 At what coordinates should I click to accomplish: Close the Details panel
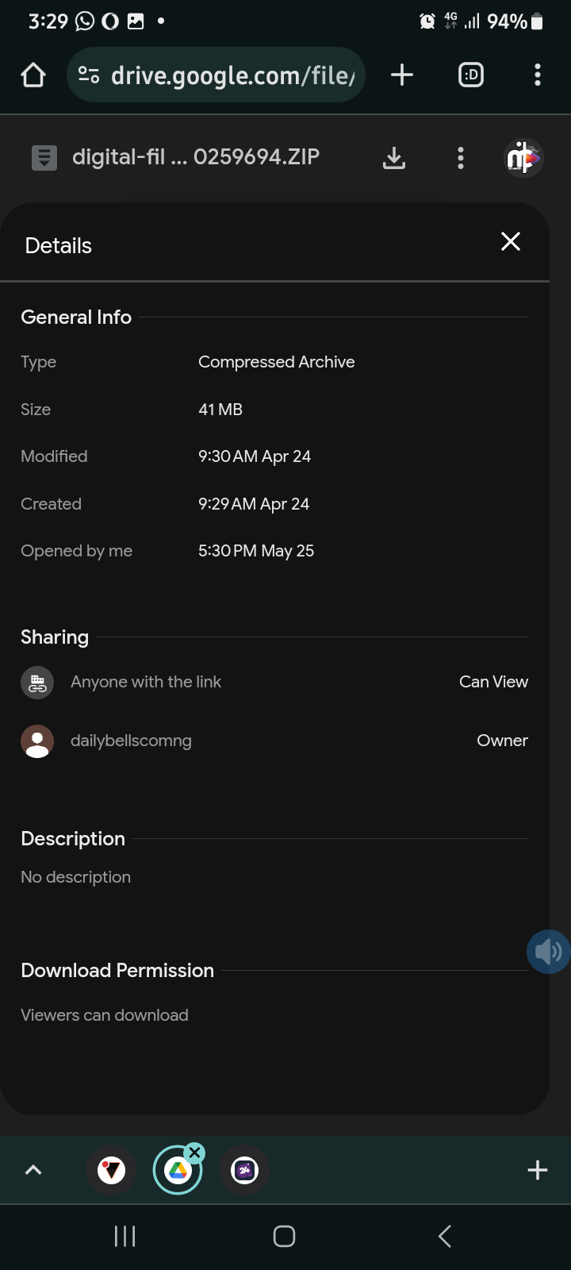[x=511, y=242]
